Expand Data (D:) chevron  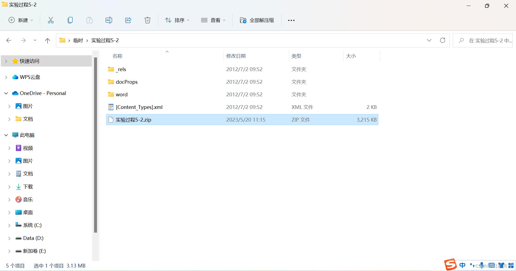pos(9,238)
